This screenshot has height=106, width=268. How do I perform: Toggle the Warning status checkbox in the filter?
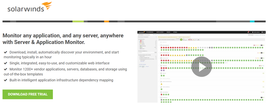[140, 43]
